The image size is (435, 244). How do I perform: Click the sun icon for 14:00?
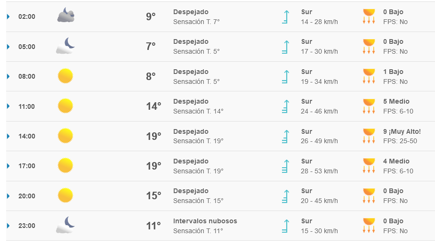coord(65,136)
